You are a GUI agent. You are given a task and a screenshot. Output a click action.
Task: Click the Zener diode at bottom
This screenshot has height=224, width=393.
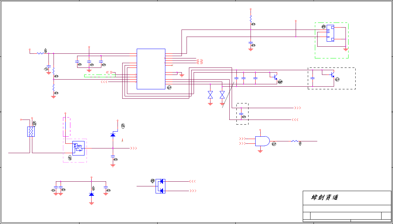(x=92, y=194)
